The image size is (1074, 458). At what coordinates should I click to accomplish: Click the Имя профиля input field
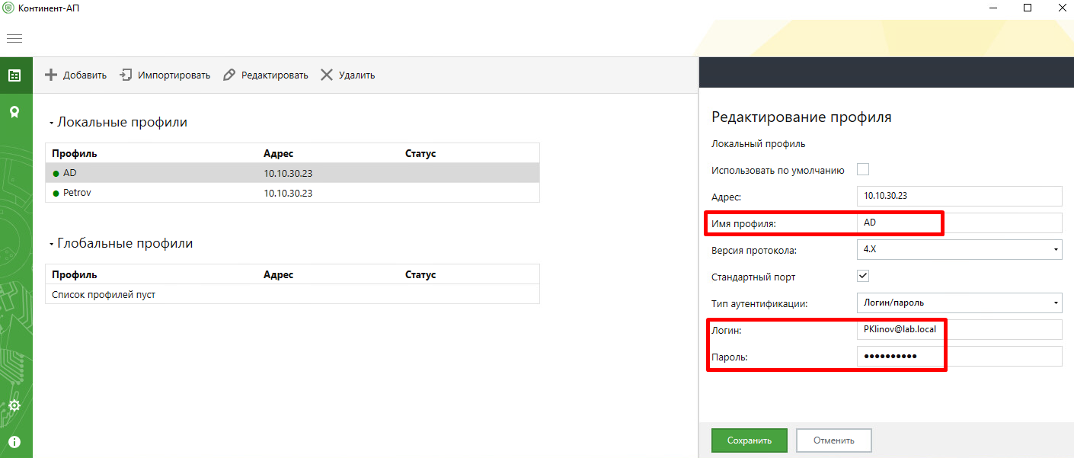pyautogui.click(x=959, y=223)
